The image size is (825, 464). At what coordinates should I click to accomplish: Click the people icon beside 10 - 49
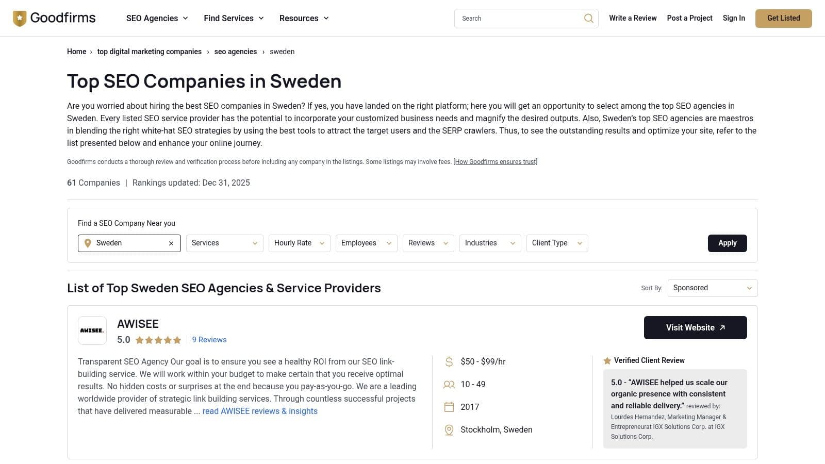pos(448,384)
